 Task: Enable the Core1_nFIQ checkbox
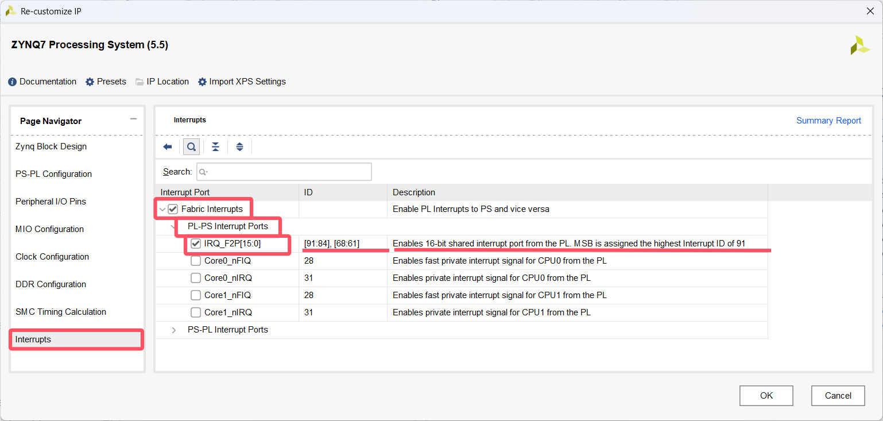[196, 295]
